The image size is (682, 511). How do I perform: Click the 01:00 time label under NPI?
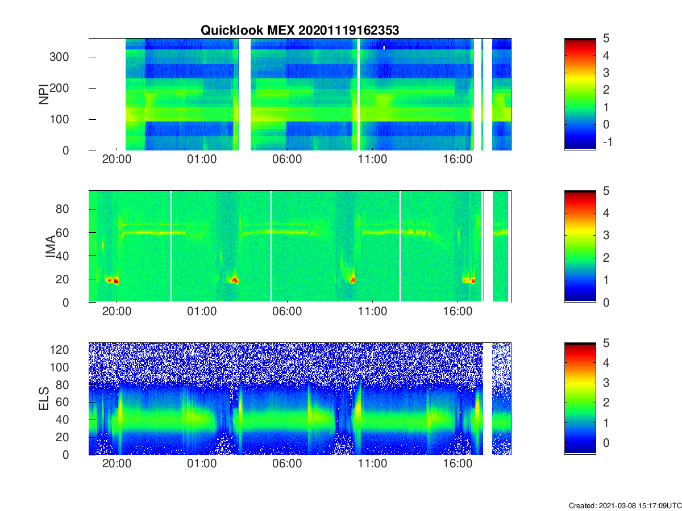point(202,160)
